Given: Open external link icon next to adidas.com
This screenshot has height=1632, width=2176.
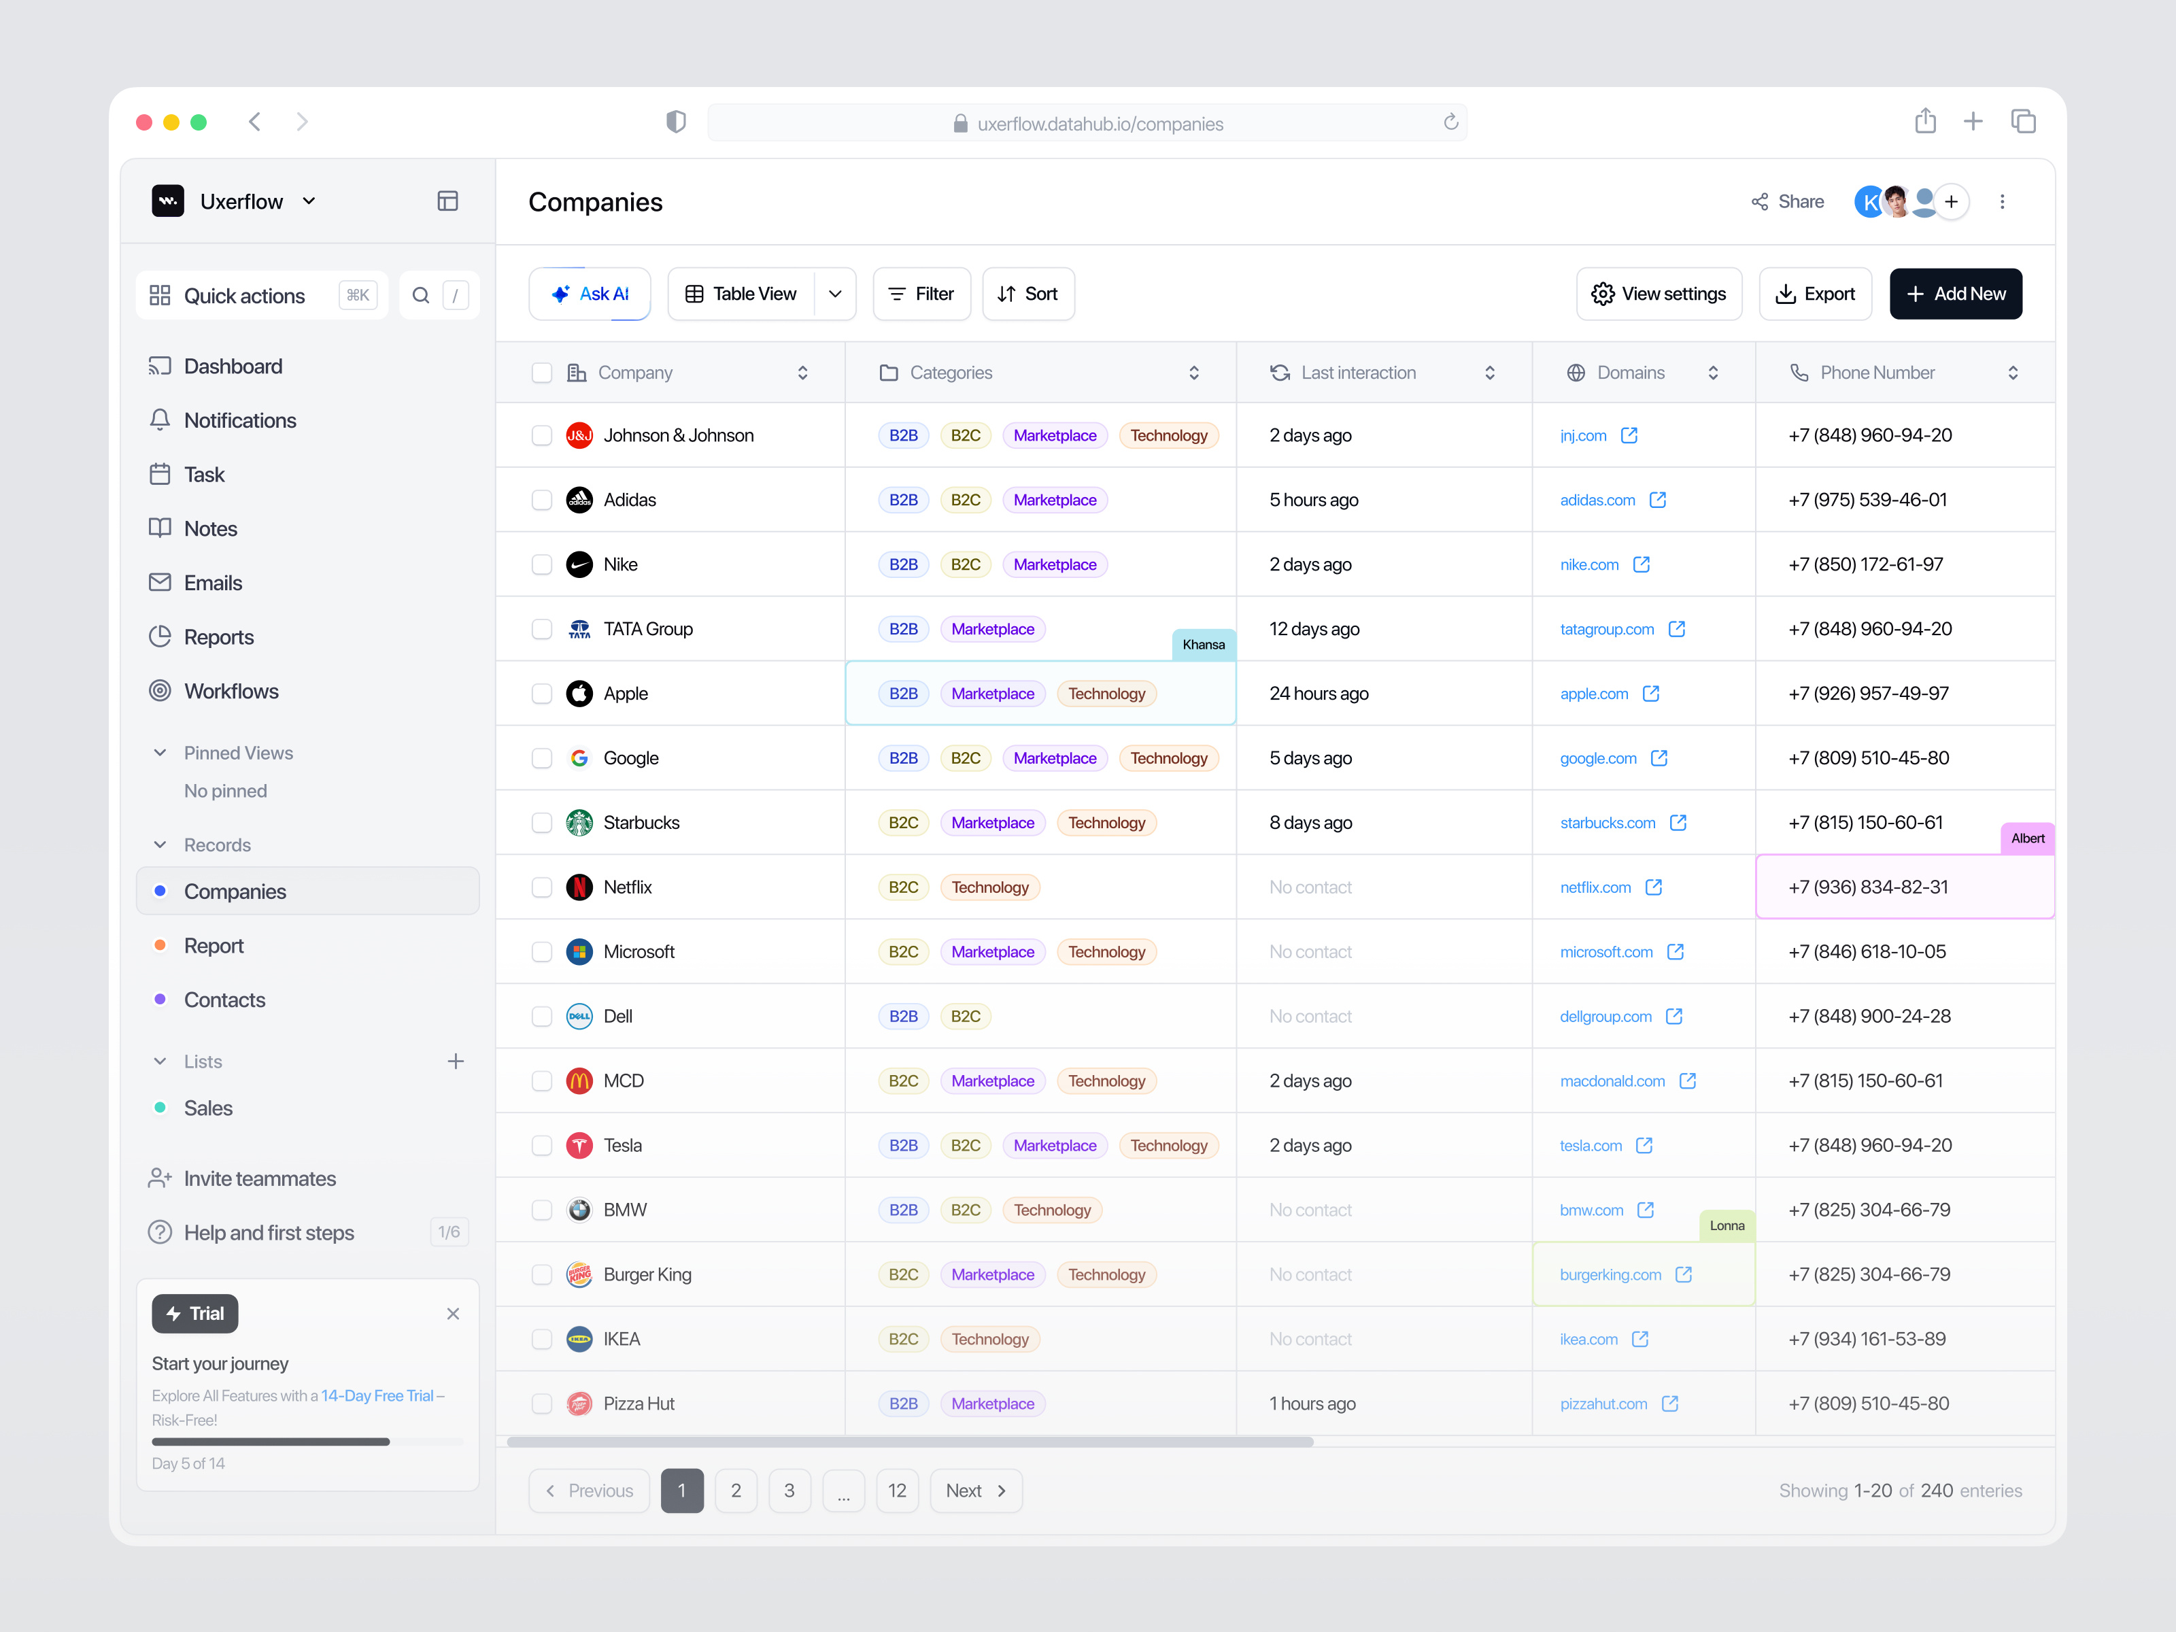Looking at the screenshot, I should 1658,500.
